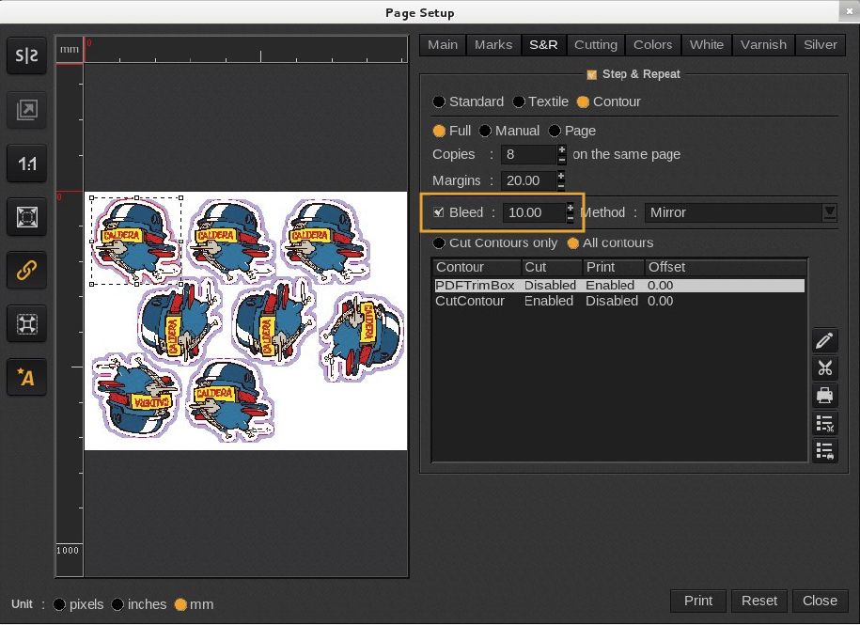Switch to the Main tab
Image resolution: width=860 pixels, height=625 pixels.
tap(443, 45)
